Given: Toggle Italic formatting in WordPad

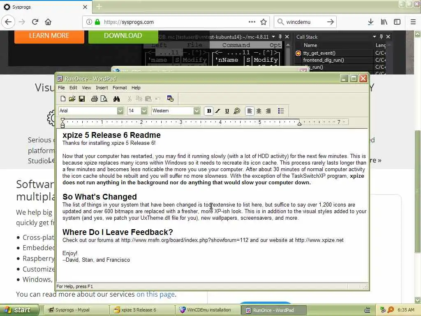Looking at the screenshot, I should (218, 111).
